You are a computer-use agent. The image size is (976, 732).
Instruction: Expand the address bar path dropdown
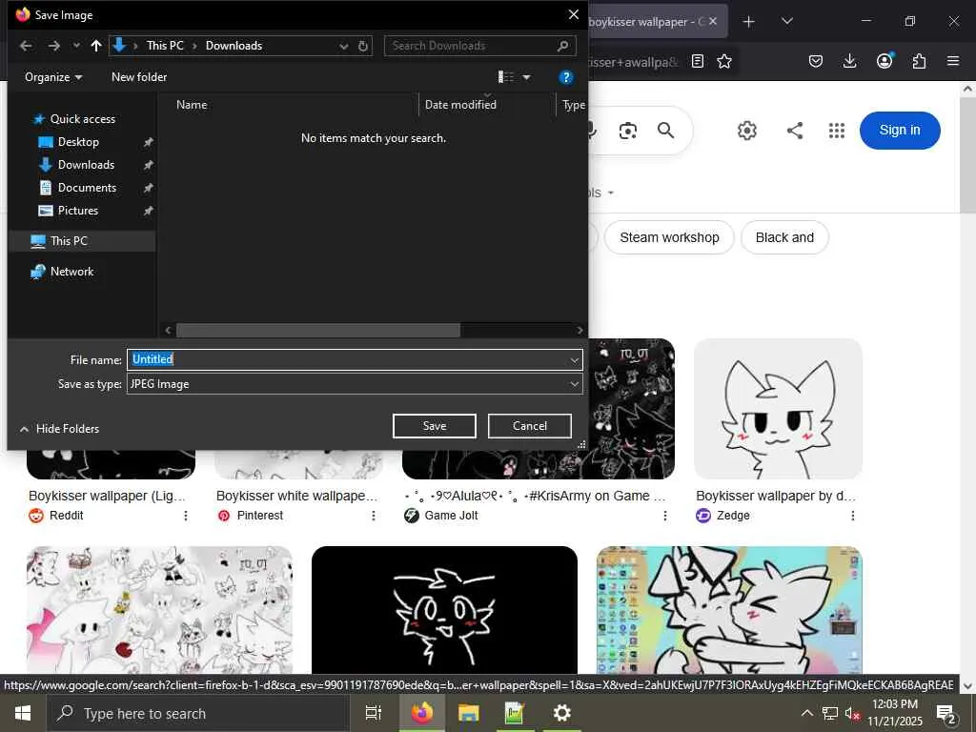[x=343, y=46]
